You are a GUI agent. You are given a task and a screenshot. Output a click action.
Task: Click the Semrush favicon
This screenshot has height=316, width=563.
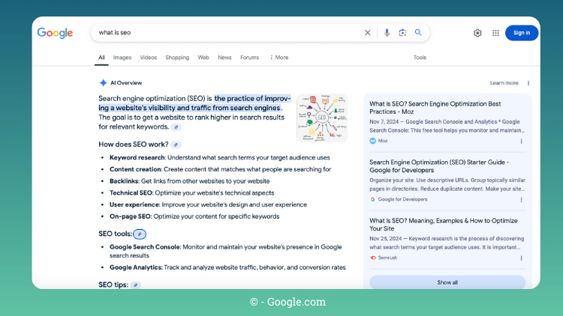(x=372, y=258)
